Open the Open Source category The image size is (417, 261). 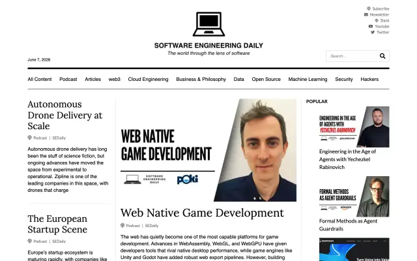tap(266, 79)
